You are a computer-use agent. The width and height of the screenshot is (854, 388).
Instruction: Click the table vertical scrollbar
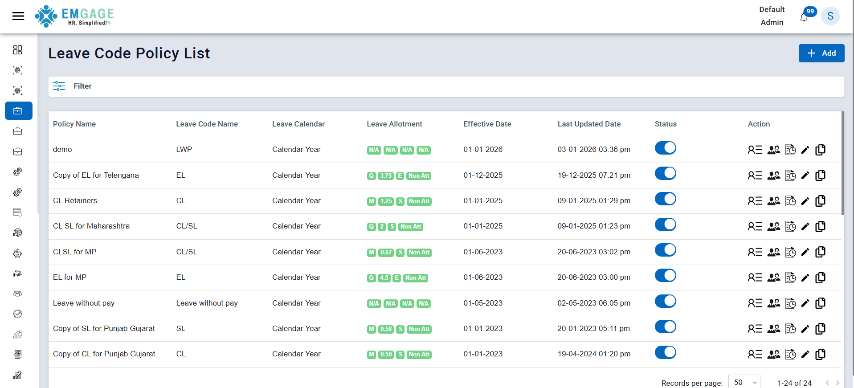(x=842, y=165)
